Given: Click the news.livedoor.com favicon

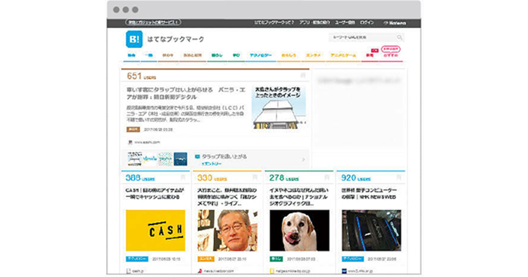Looking at the screenshot, I should tap(201, 271).
